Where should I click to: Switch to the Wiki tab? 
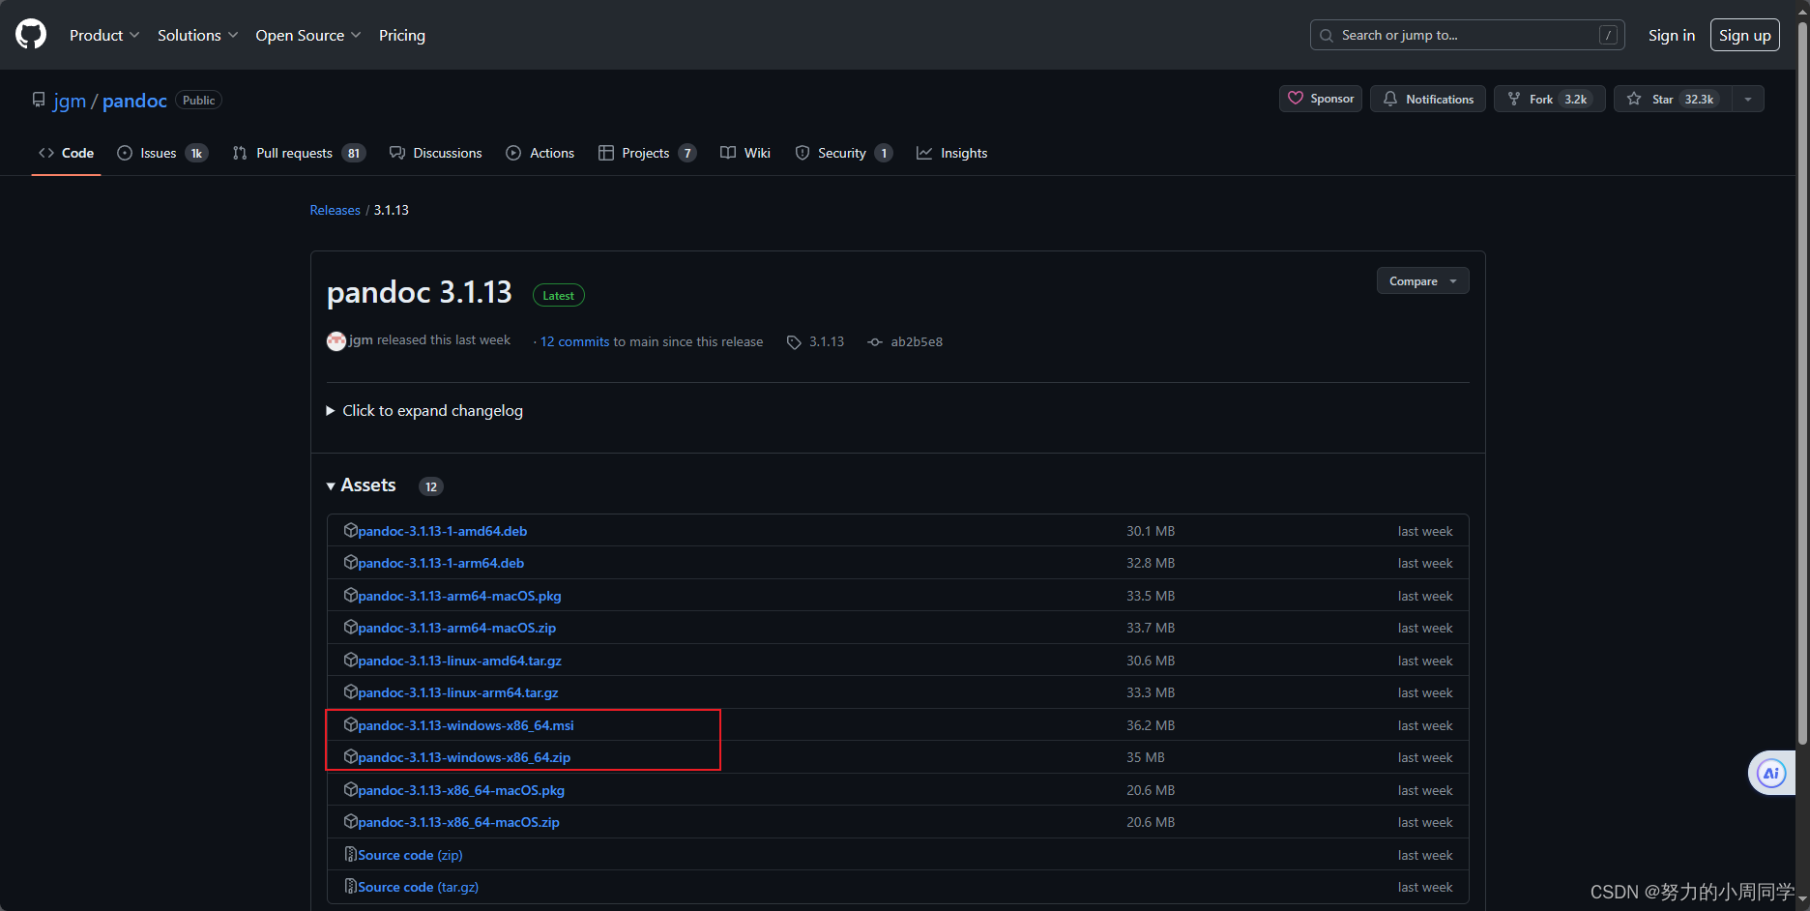coord(745,153)
